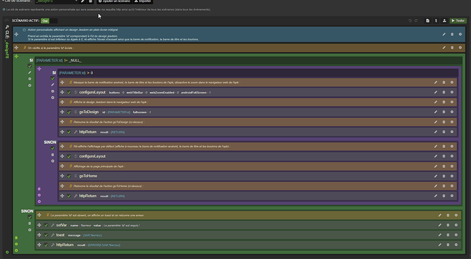Click the Tester run button
The width and height of the screenshot is (471, 259).
pos(458,20)
